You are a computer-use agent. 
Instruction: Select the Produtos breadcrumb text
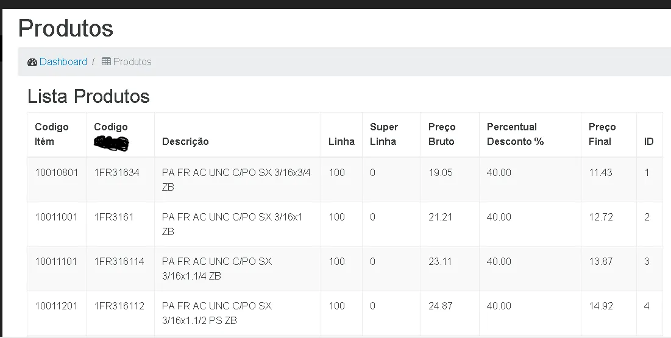point(132,62)
